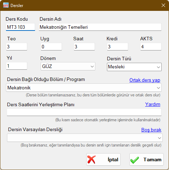Open the Bölüm / Program dropdown with Mekatronik

point(84,88)
